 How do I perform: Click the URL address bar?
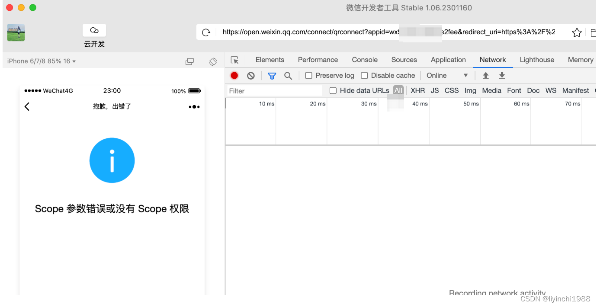coord(389,32)
